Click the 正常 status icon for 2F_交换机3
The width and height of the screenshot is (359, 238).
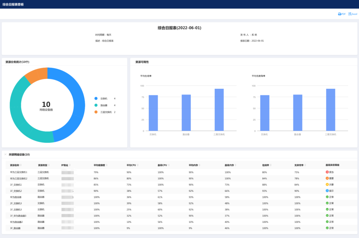click(327, 203)
